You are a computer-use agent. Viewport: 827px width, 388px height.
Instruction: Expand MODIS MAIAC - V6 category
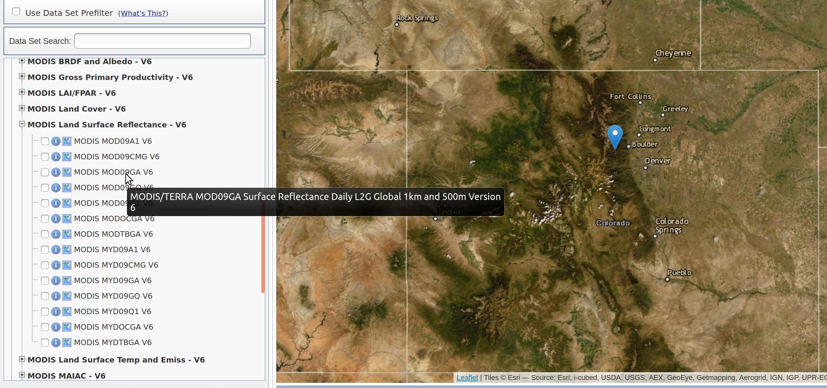[x=22, y=374]
